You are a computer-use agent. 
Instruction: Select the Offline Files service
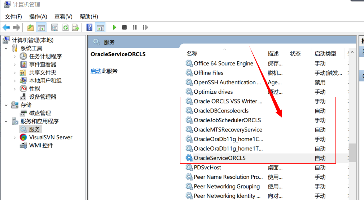pyautogui.click(x=209, y=73)
